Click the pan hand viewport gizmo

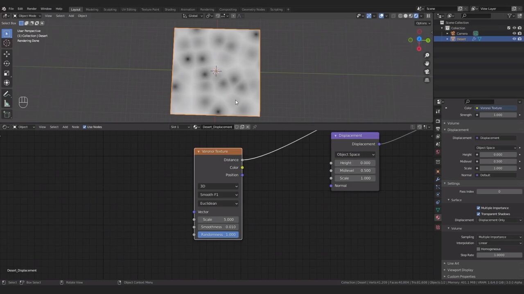pos(427,63)
